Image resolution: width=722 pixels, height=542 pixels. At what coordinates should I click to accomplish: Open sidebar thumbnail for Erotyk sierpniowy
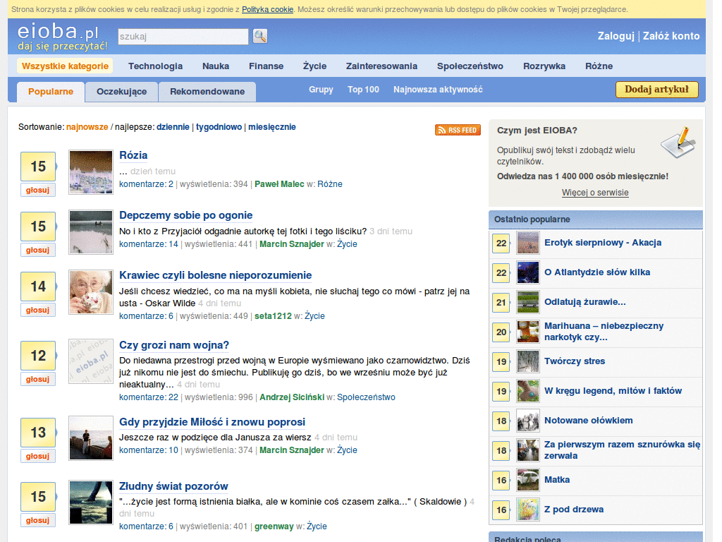coord(527,243)
